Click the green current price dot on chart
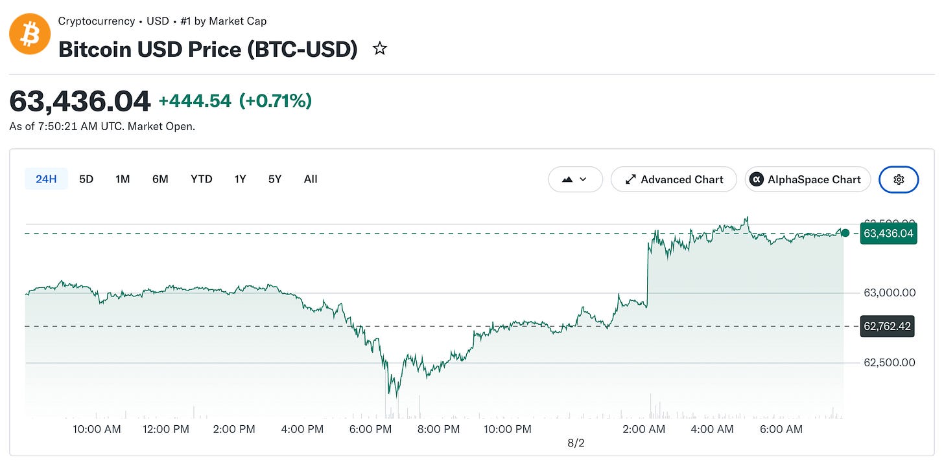The height and width of the screenshot is (464, 944). (845, 233)
